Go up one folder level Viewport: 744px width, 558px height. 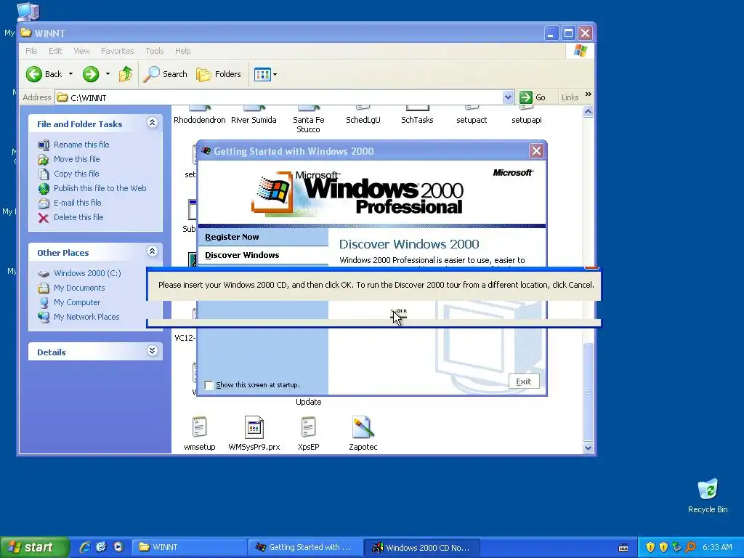(x=126, y=74)
